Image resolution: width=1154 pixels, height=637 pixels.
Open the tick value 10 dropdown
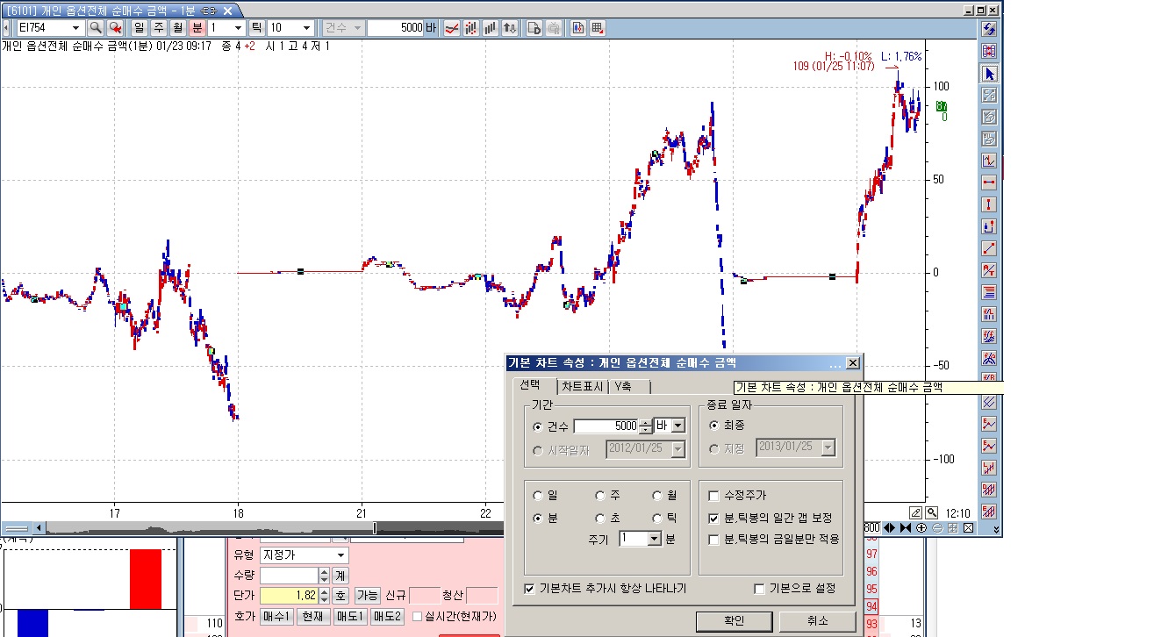pyautogui.click(x=305, y=28)
